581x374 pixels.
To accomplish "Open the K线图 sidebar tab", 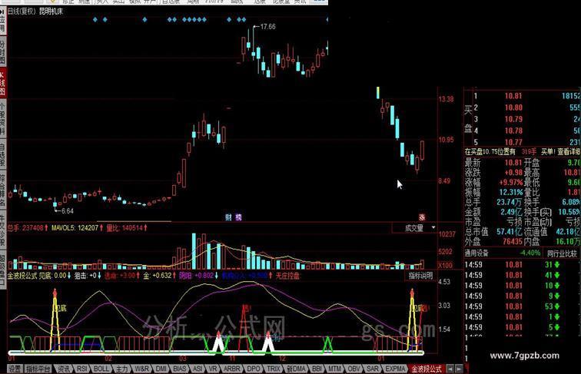I will pyautogui.click(x=3, y=84).
